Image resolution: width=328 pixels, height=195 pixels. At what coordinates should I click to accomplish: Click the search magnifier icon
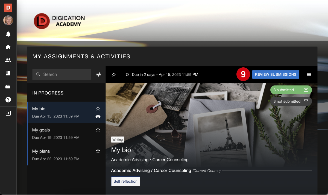click(x=38, y=74)
